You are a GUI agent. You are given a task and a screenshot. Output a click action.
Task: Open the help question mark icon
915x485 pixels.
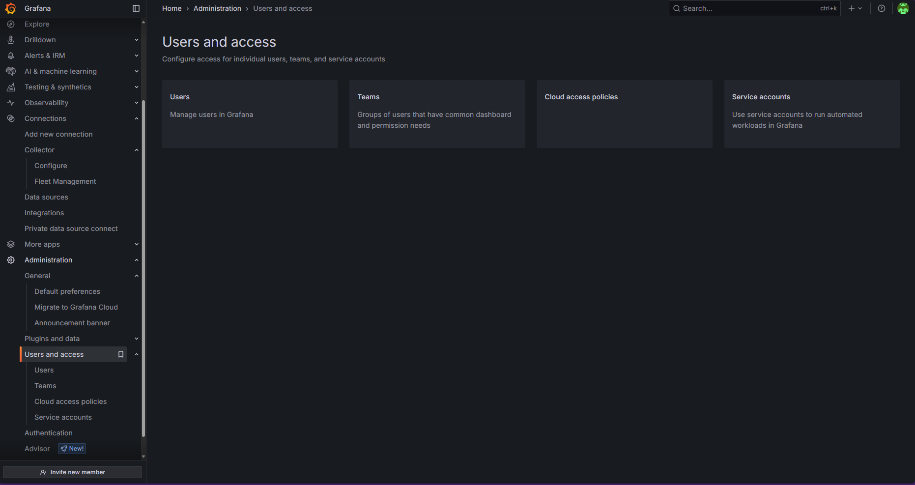point(882,8)
